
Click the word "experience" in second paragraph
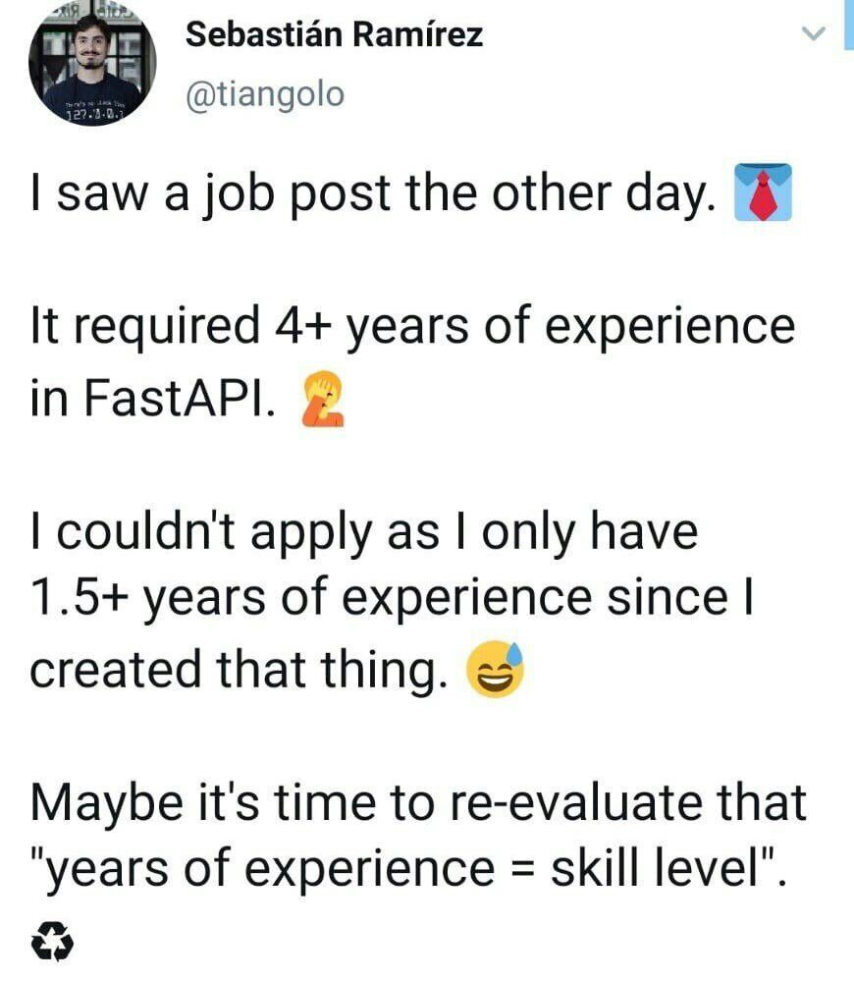pos(669,327)
